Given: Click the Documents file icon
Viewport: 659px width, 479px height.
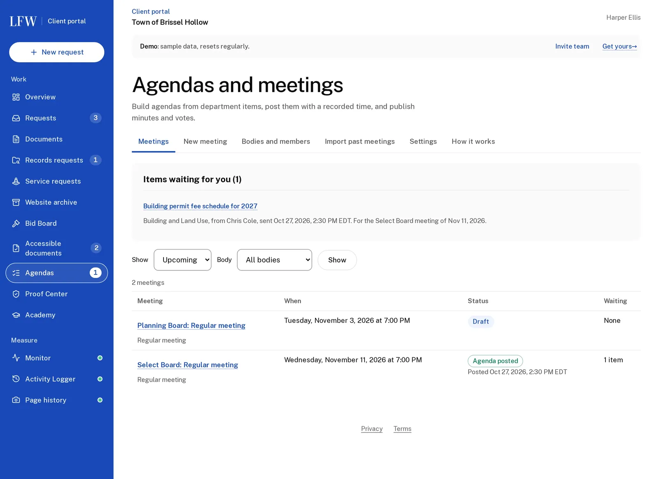Looking at the screenshot, I should click(x=16, y=139).
